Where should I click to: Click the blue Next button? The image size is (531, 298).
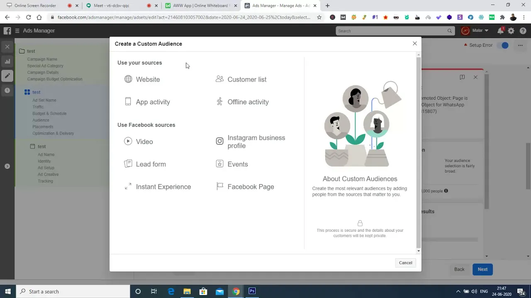pos(482,269)
